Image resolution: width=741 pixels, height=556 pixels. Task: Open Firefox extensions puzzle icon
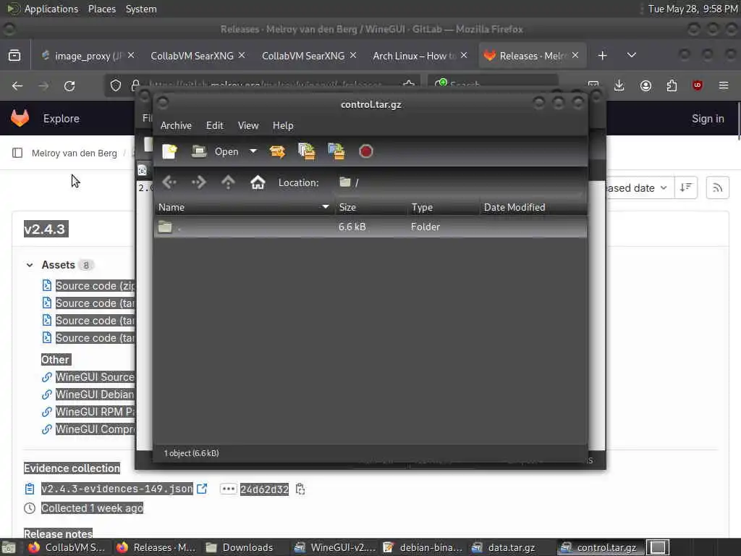pyautogui.click(x=672, y=85)
